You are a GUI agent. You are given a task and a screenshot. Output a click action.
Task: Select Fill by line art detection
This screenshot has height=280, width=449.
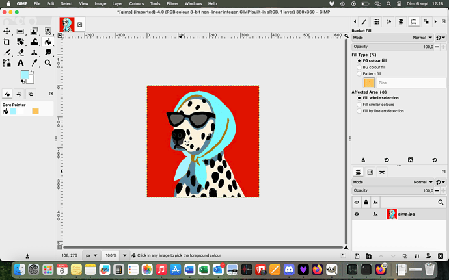coord(380,111)
